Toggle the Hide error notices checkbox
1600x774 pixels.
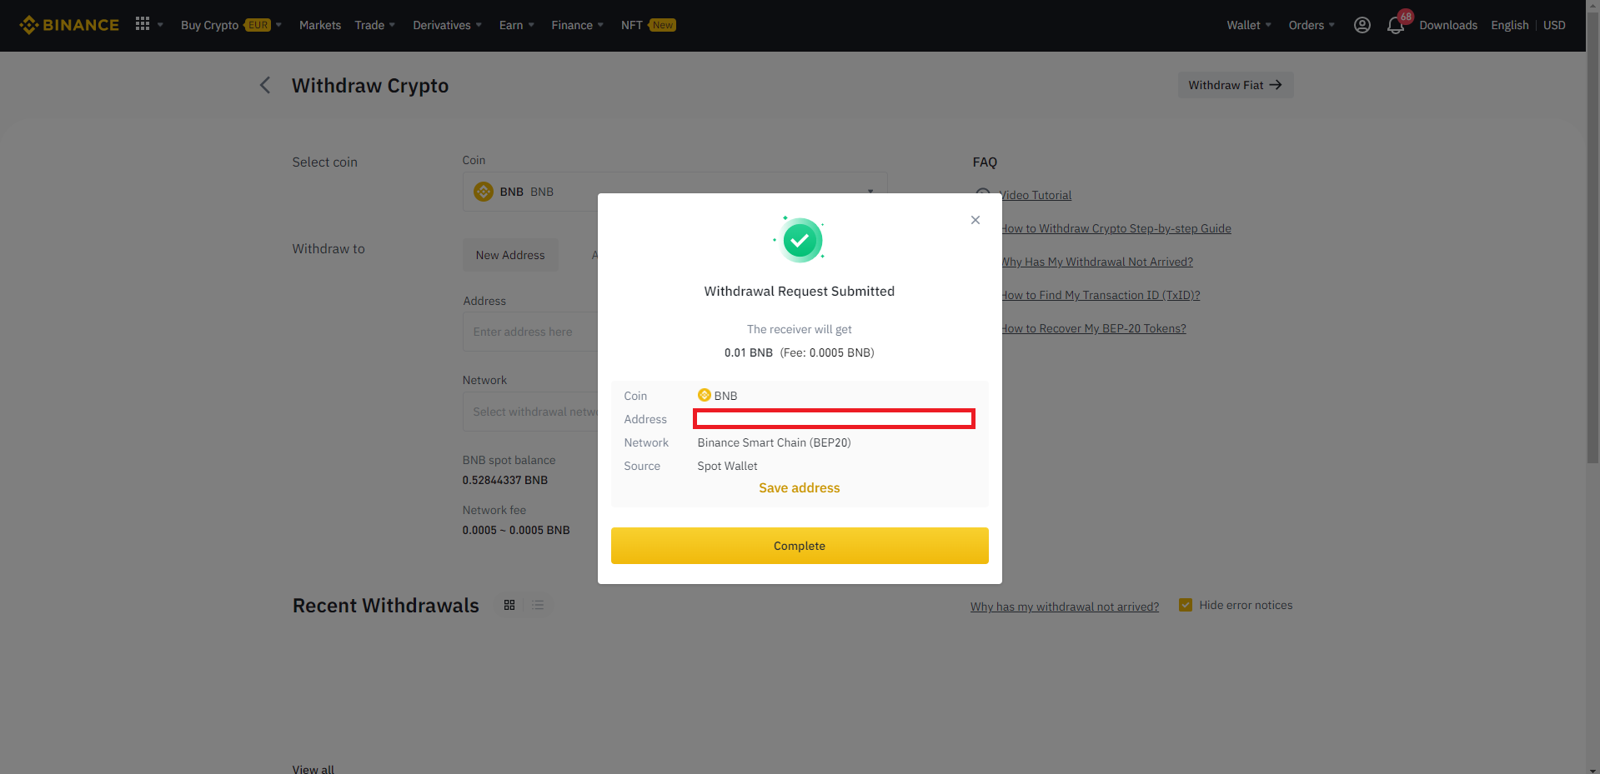(1185, 605)
